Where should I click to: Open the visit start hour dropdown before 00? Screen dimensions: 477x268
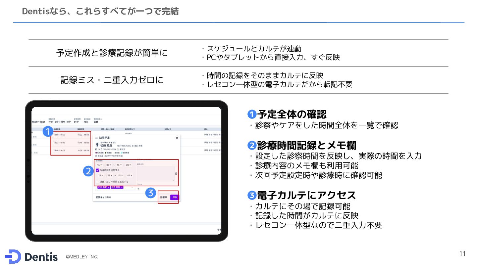(x=99, y=165)
